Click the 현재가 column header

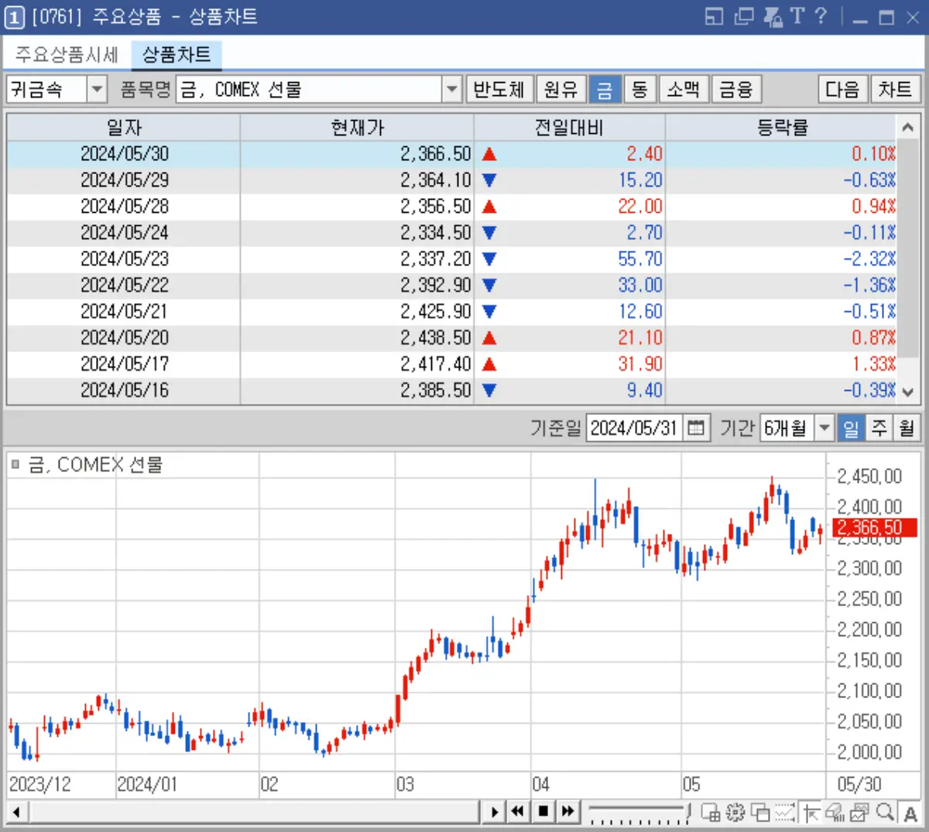click(x=357, y=127)
